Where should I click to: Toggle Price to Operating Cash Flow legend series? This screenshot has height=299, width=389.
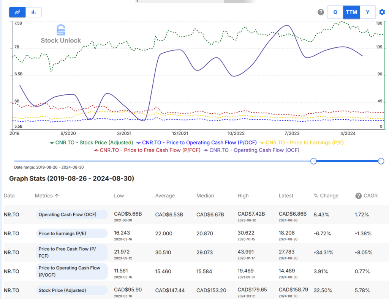point(196,142)
